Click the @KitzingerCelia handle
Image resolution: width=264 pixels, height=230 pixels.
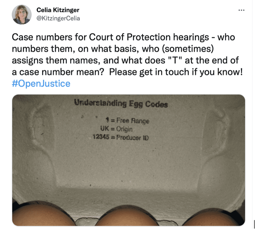coord(58,18)
